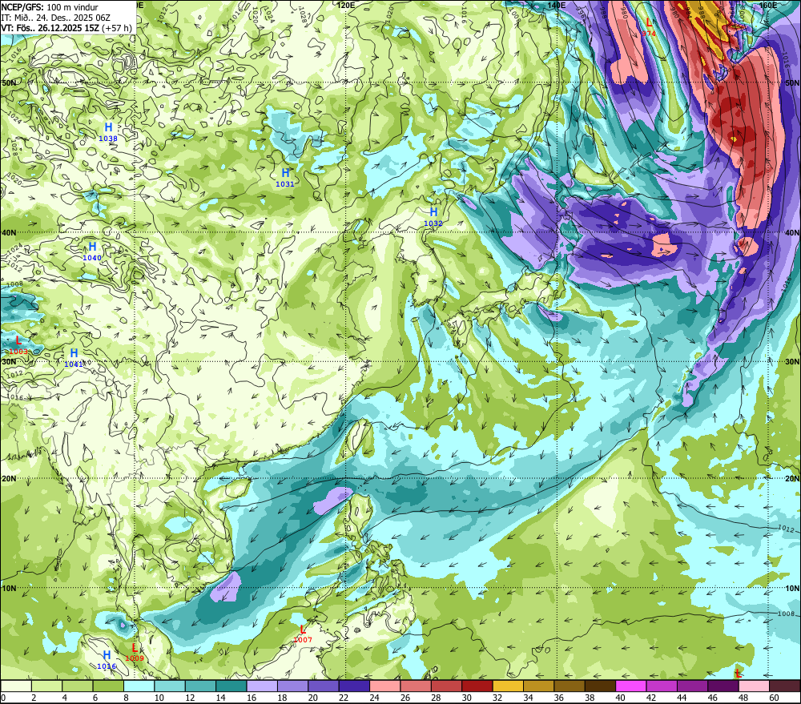The width and height of the screenshot is (801, 704).
Task: Click the legend value label '60'
Action: pyautogui.click(x=774, y=698)
